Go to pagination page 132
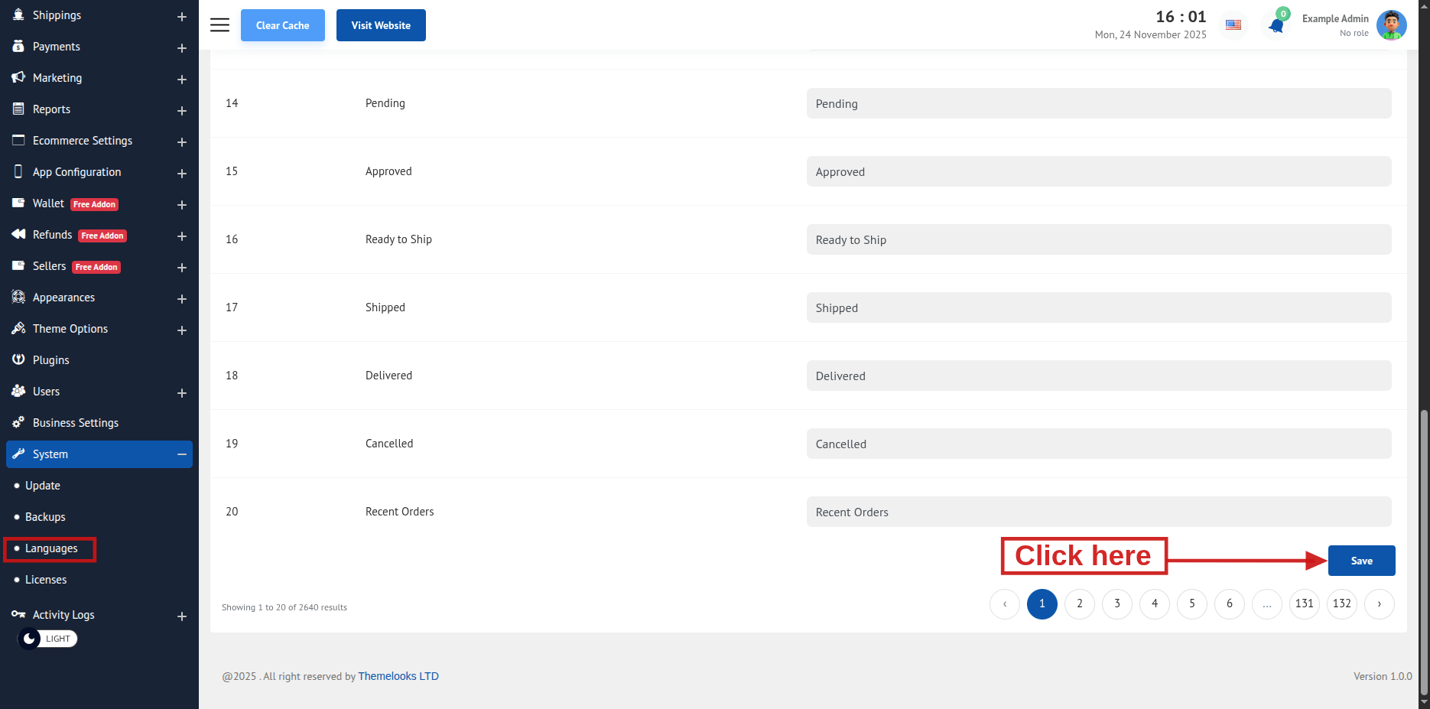This screenshot has height=709, width=1430. tap(1341, 603)
